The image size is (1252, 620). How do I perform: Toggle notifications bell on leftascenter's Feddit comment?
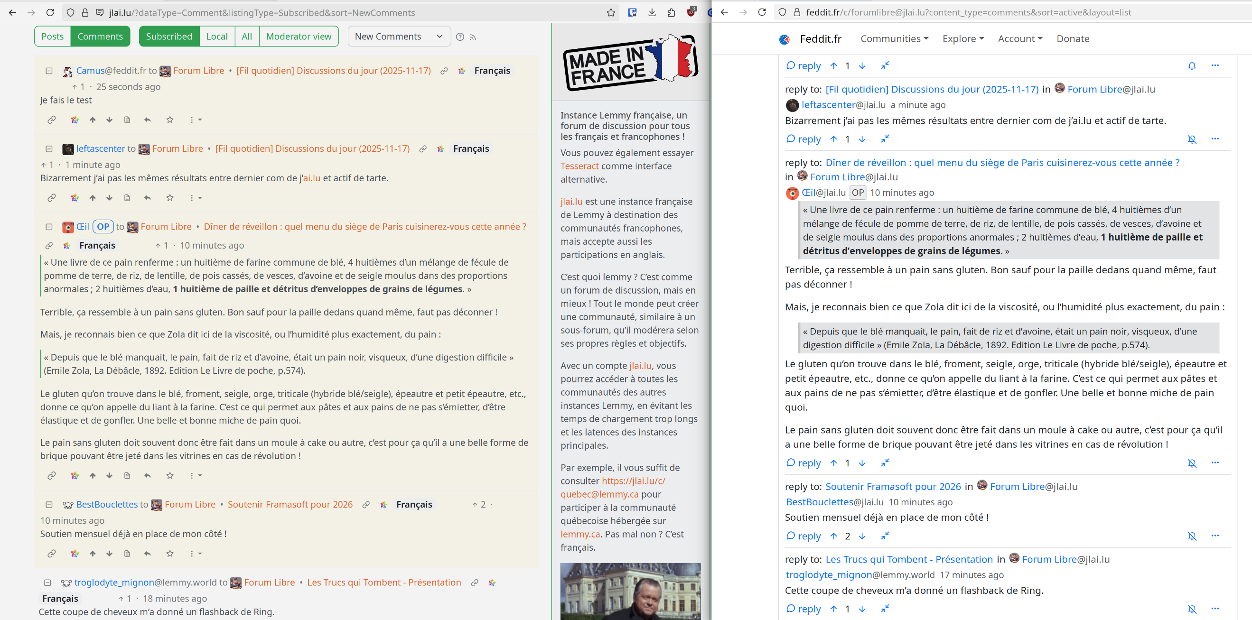click(1192, 139)
